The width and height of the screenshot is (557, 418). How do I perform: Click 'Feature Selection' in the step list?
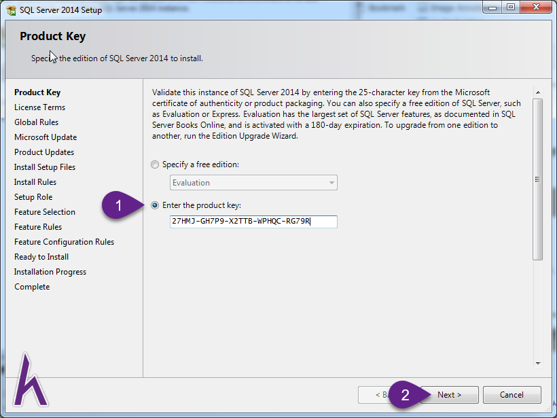[x=45, y=212]
